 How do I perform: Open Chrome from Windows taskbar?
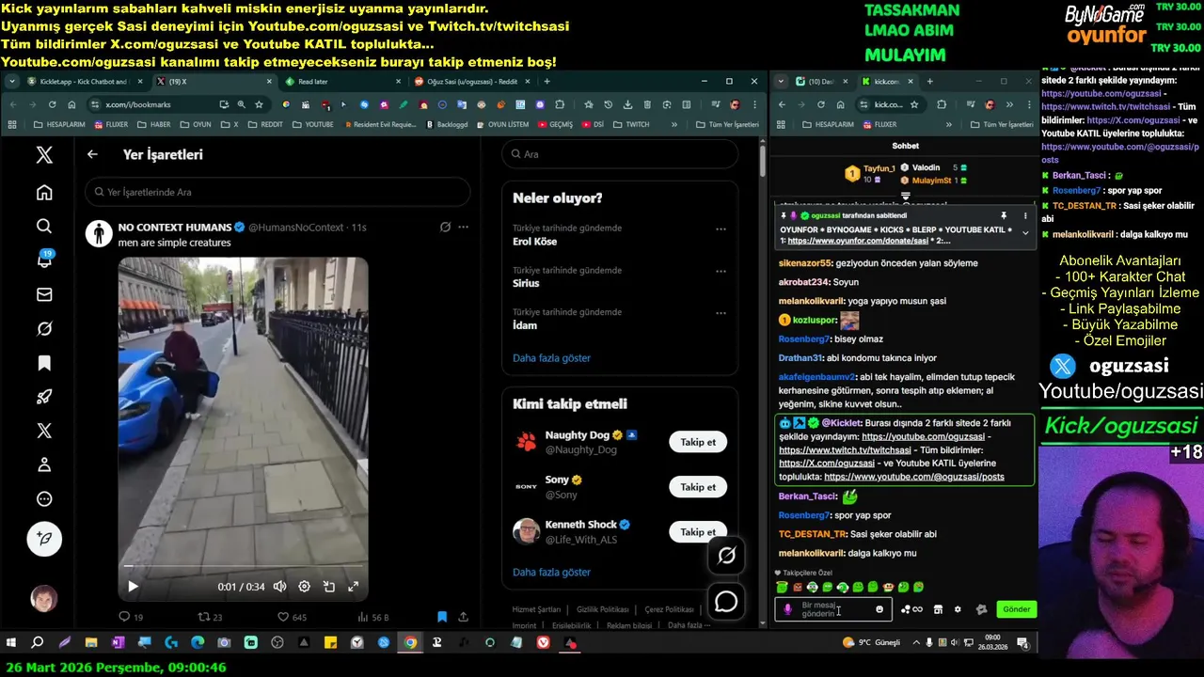tap(410, 643)
